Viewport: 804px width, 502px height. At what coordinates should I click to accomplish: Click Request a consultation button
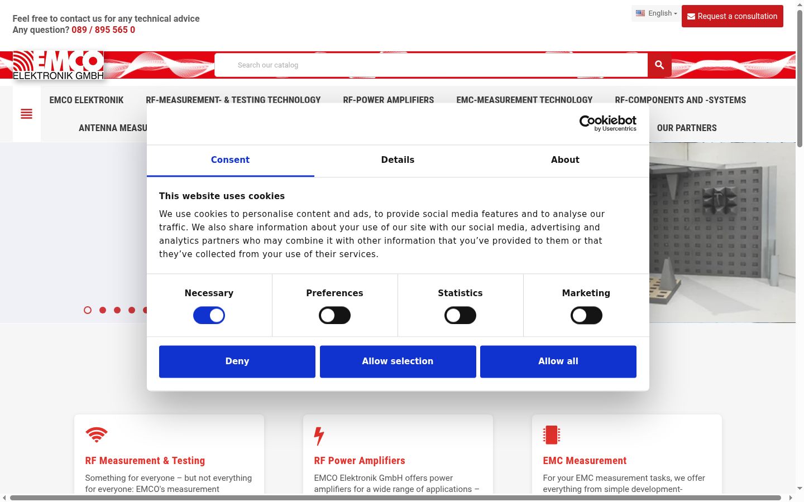733,16
